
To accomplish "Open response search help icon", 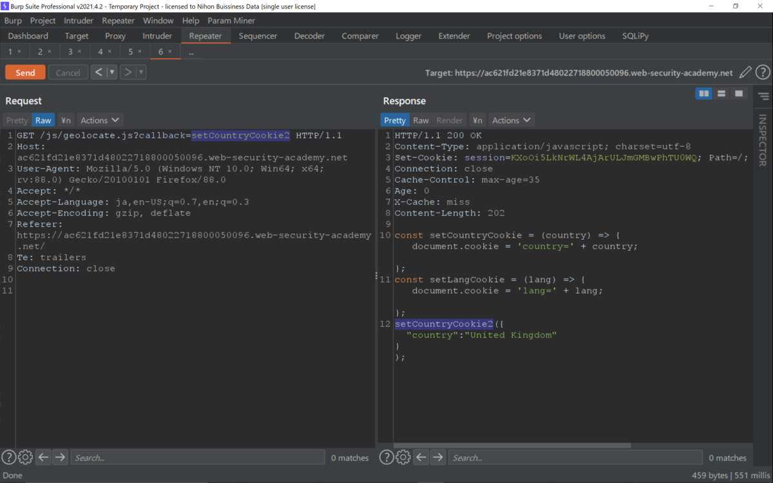I will 386,457.
